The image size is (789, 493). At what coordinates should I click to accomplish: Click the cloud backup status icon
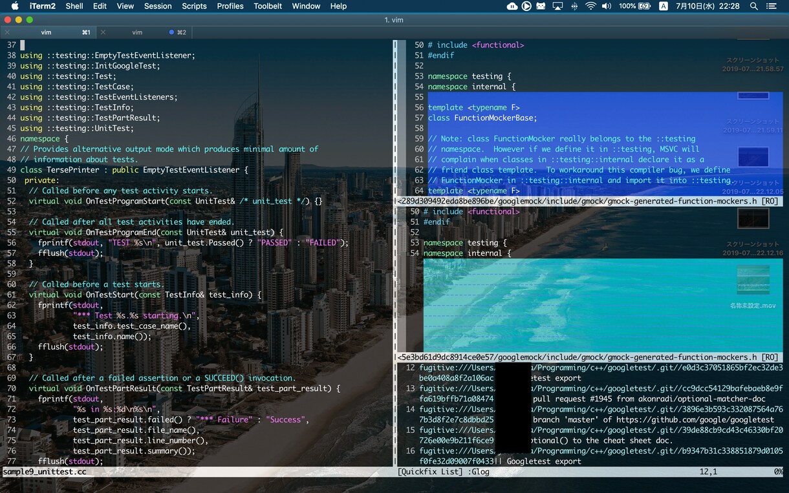(x=512, y=6)
